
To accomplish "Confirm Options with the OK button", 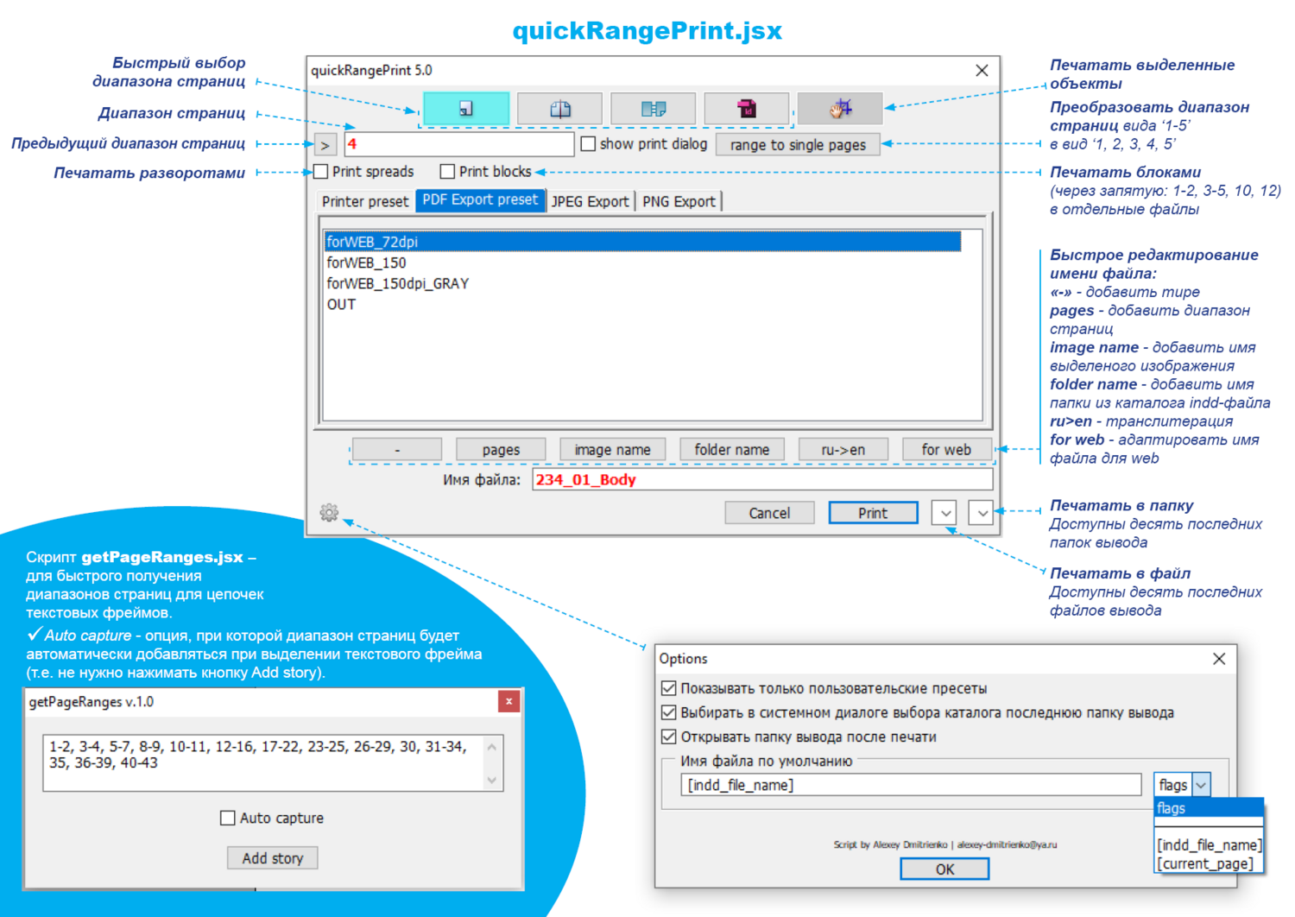I will point(945,870).
